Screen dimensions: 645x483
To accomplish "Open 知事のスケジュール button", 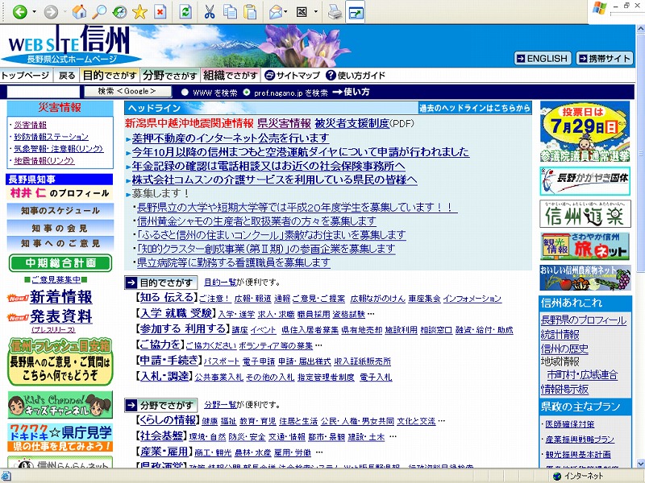I will pyautogui.click(x=60, y=211).
